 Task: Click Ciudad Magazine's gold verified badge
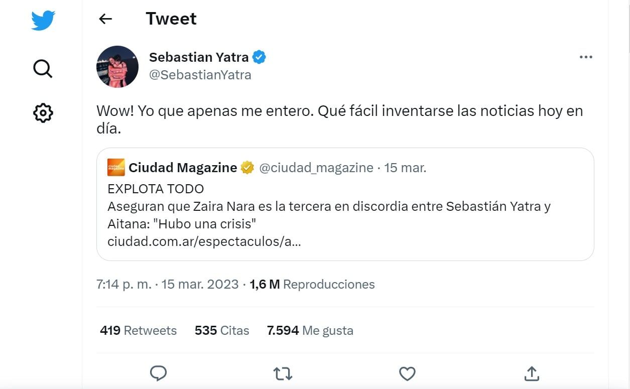[x=246, y=167]
